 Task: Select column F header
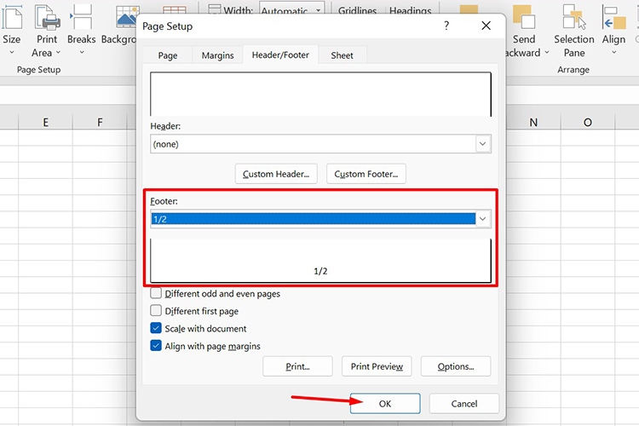[x=100, y=122]
